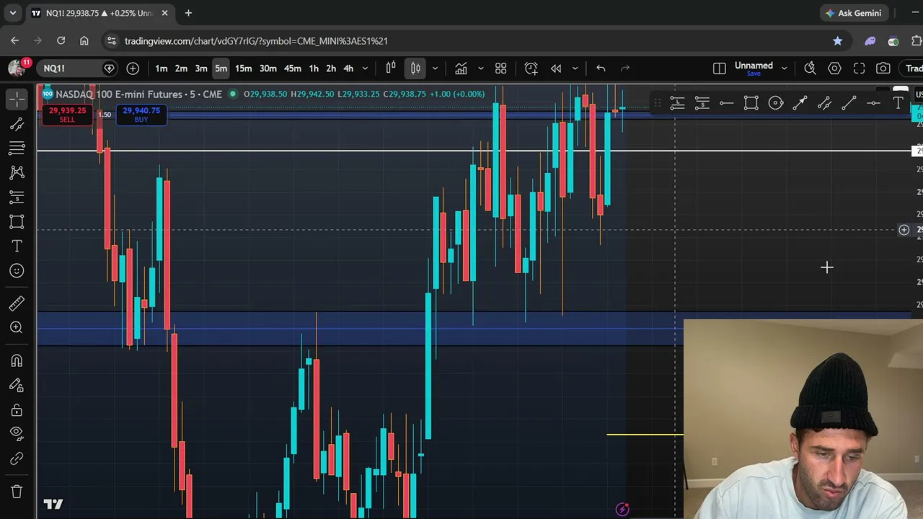Select the circle tool in favorites toolbar
923x519 pixels.
click(775, 103)
